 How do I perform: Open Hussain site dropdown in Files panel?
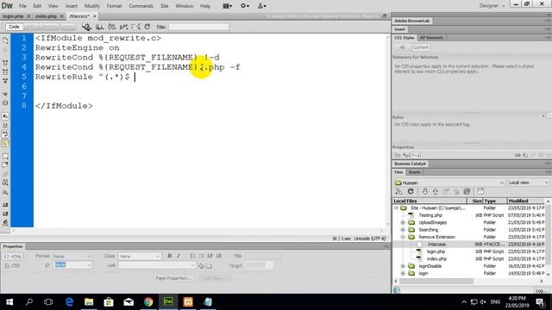coord(450,183)
